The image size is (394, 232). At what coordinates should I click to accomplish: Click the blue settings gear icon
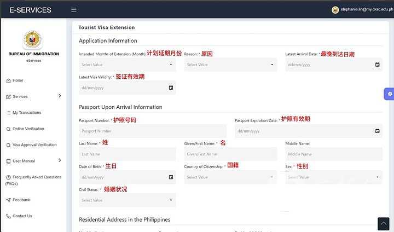[389, 94]
